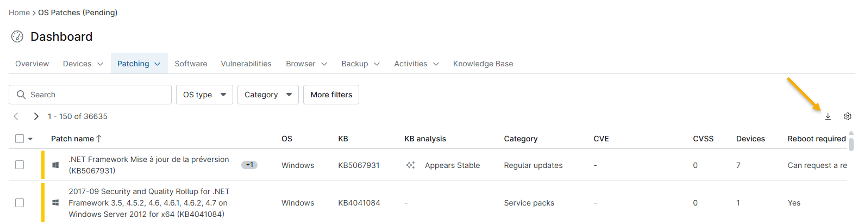Image resolution: width=858 pixels, height=224 pixels.
Task: Go to next page arrow
Action: (x=36, y=116)
